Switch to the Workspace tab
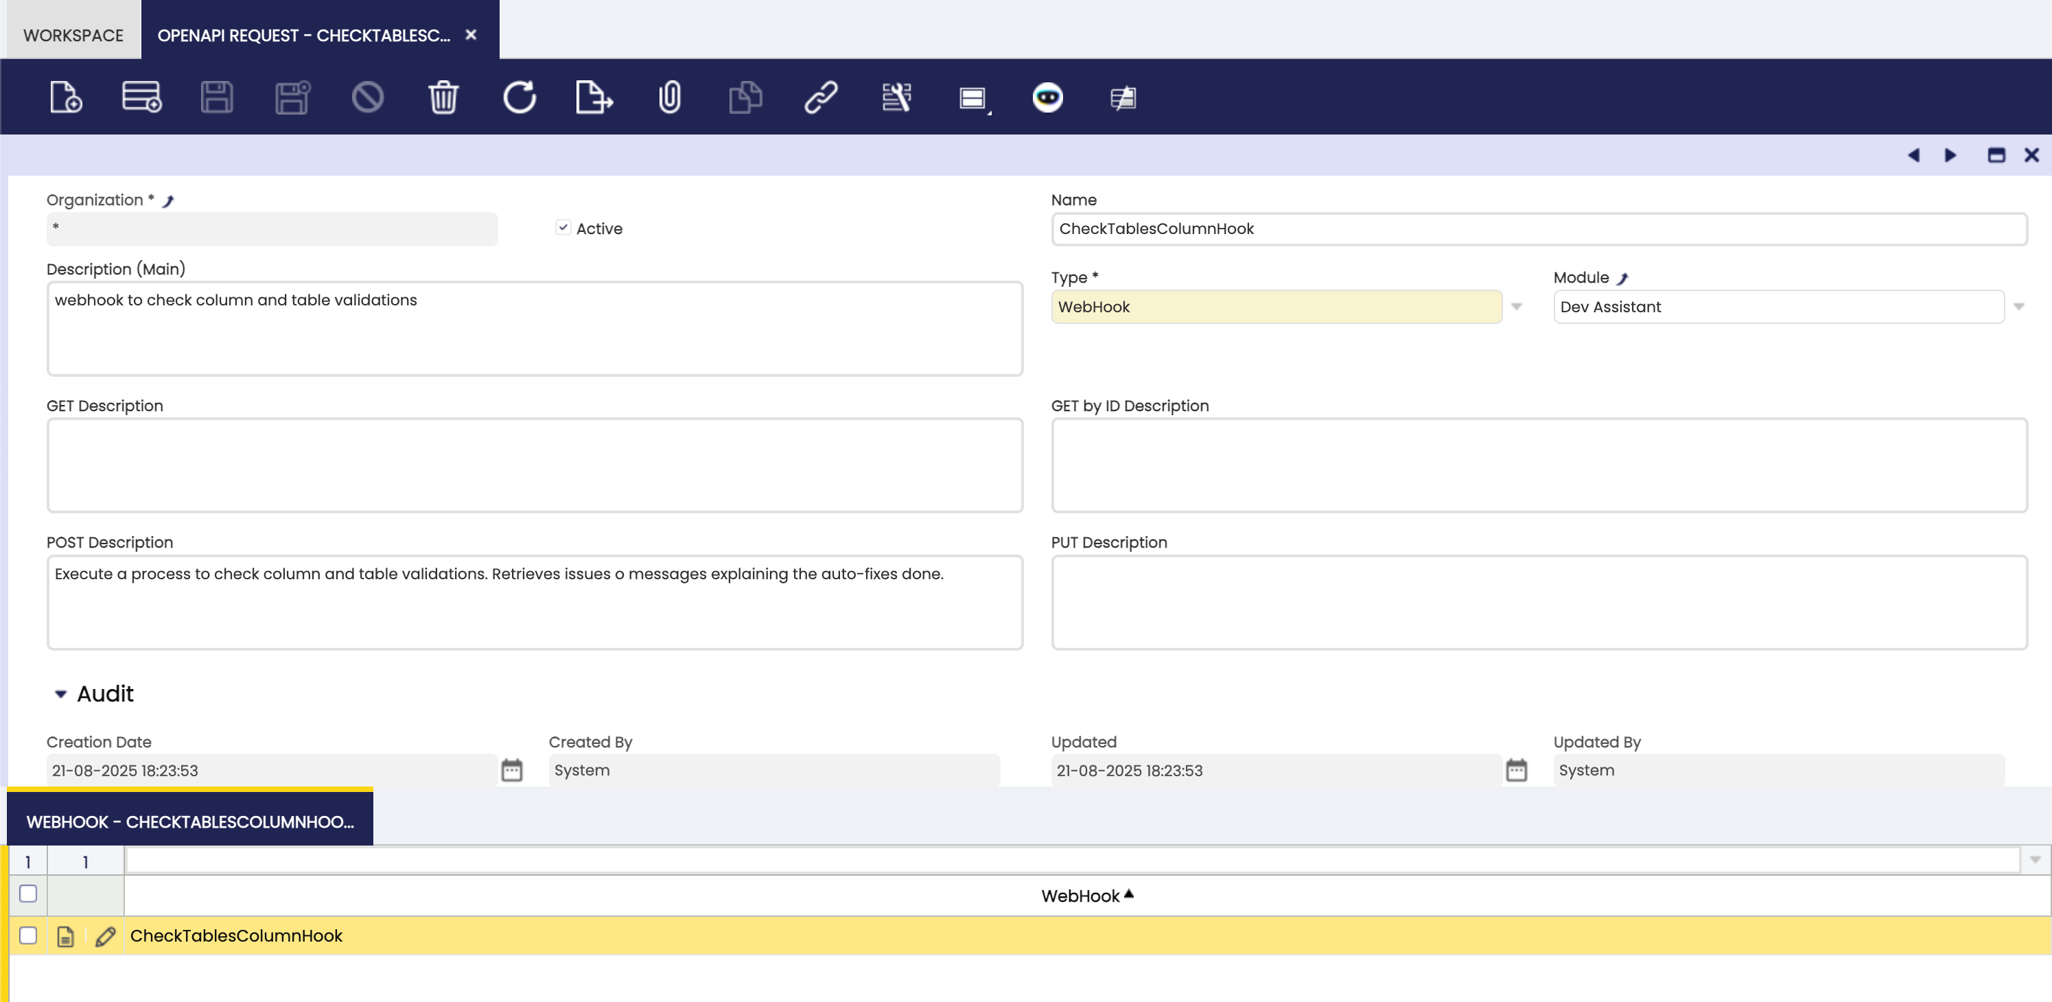Image resolution: width=2052 pixels, height=1002 pixels. (x=73, y=35)
